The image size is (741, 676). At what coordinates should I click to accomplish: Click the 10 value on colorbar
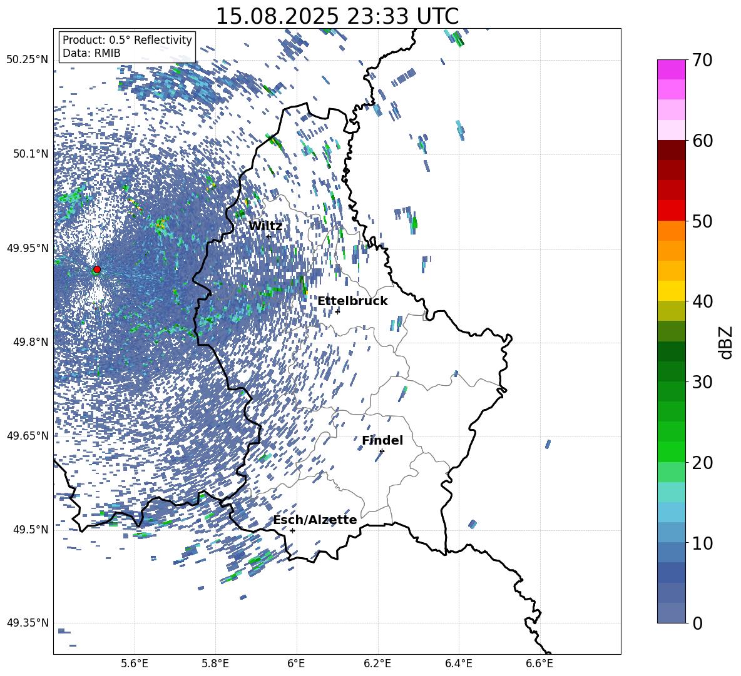tap(702, 543)
